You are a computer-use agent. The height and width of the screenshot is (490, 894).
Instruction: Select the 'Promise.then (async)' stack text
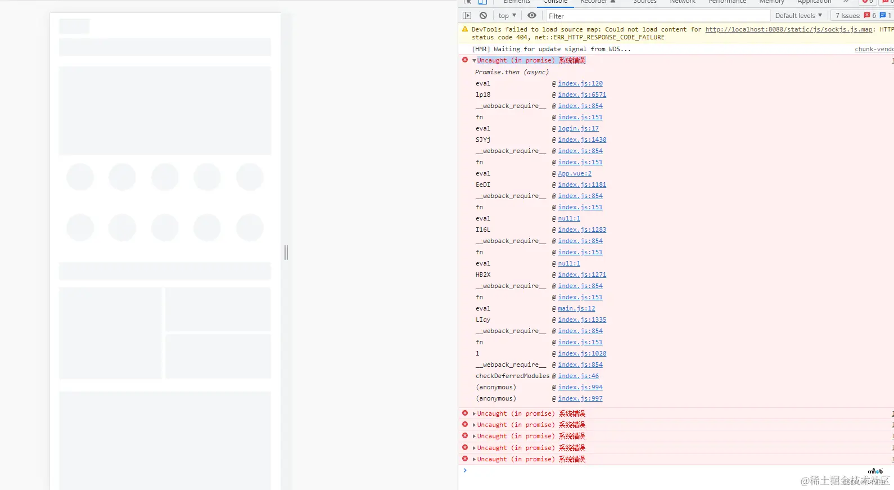(512, 72)
